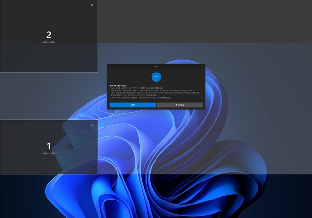
Task: Close the zone editor dialog
Action: coord(202,66)
